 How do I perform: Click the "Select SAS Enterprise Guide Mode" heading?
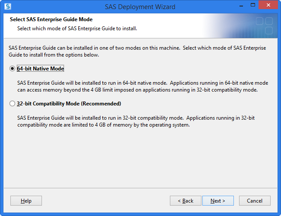51,20
